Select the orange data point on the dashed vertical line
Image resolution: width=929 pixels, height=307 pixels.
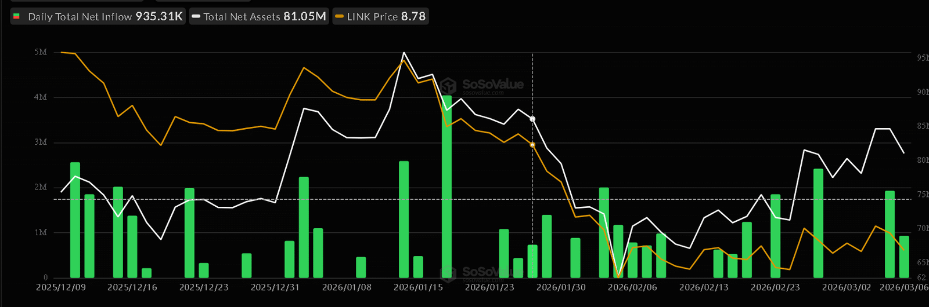(532, 145)
